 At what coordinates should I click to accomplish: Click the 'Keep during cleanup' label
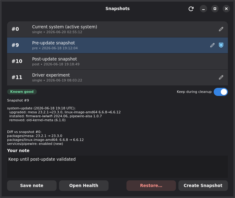tap(194, 92)
